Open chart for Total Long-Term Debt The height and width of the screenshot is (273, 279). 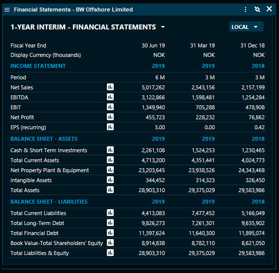(x=110, y=223)
